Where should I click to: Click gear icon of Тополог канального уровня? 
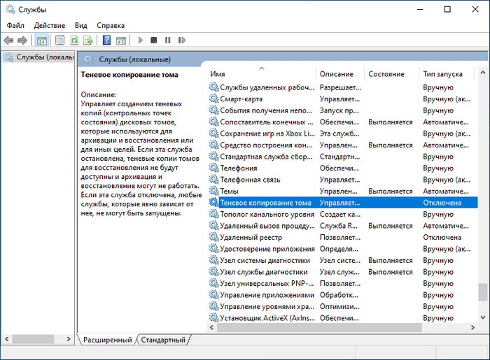213,215
